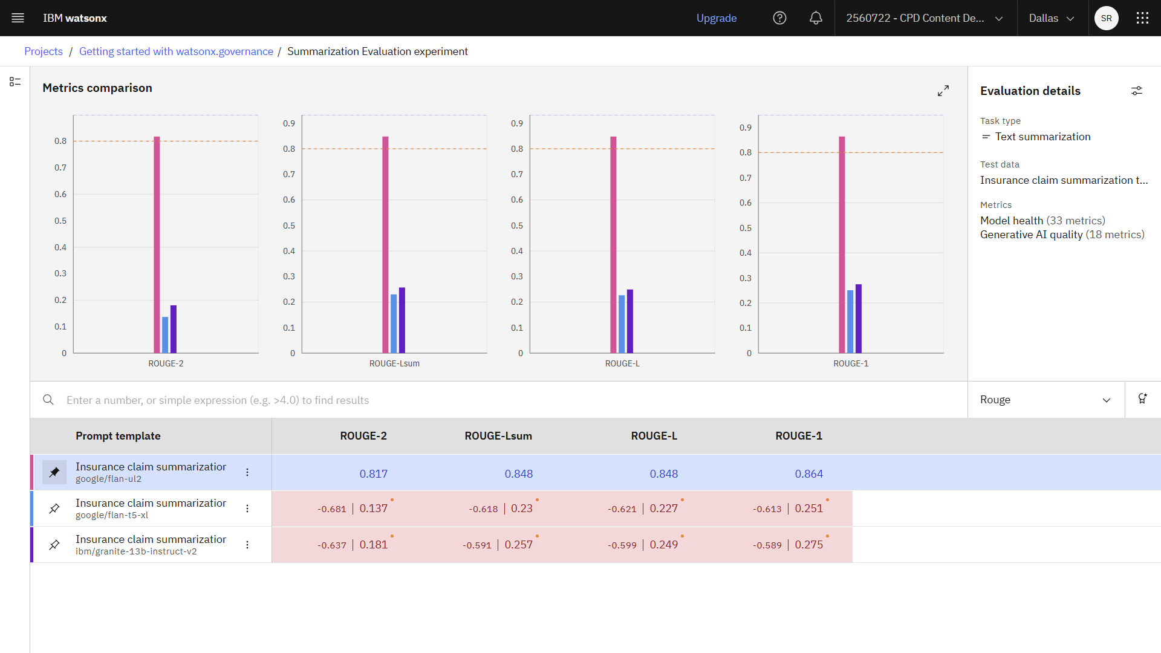Click the pin/bookmark icon for flan-ul2 prompt template
This screenshot has height=653, width=1161.
(53, 472)
